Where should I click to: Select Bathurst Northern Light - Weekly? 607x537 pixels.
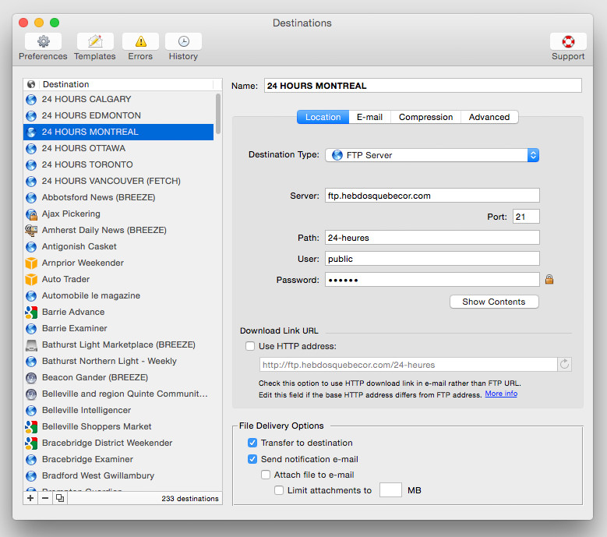pyautogui.click(x=118, y=361)
